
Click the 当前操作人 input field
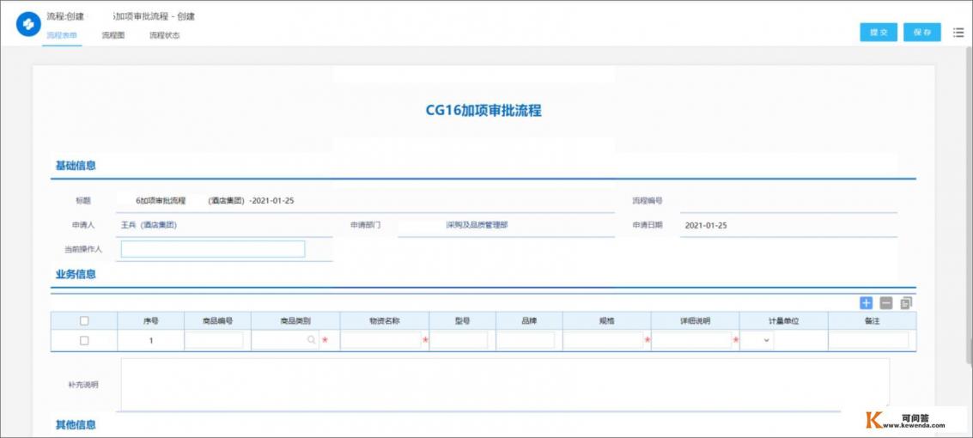[213, 249]
